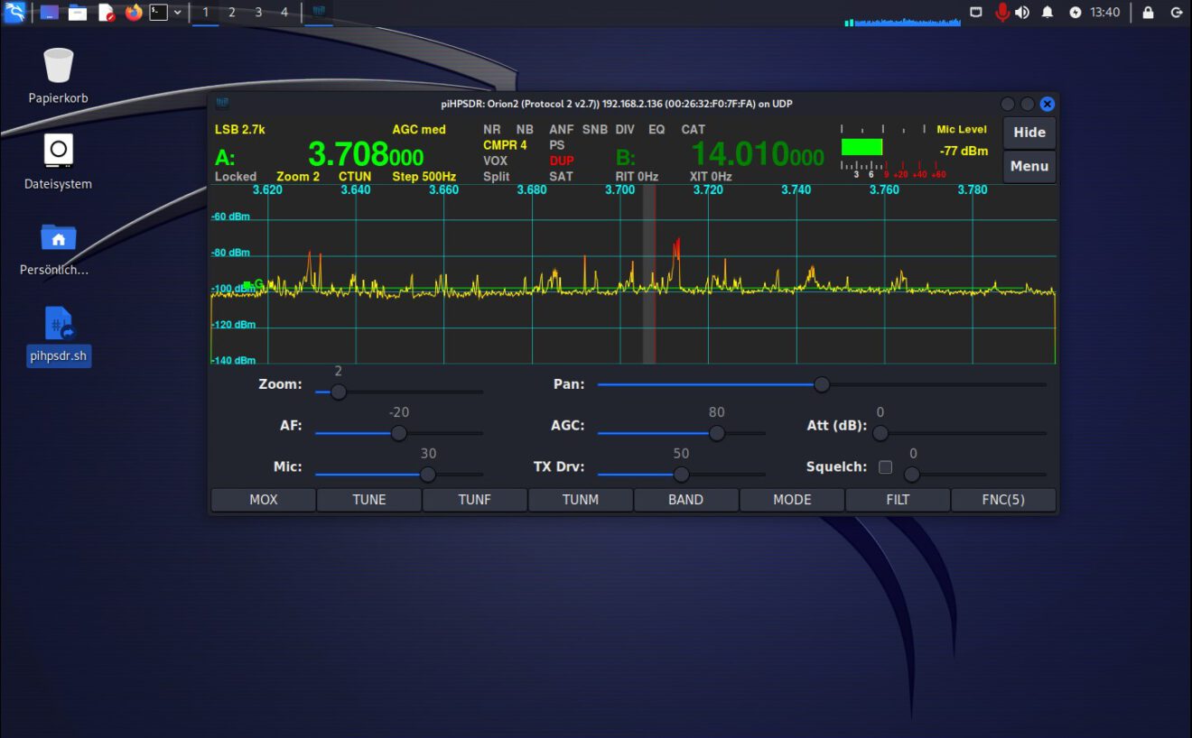Click the AF volume slider handle

pos(399,433)
